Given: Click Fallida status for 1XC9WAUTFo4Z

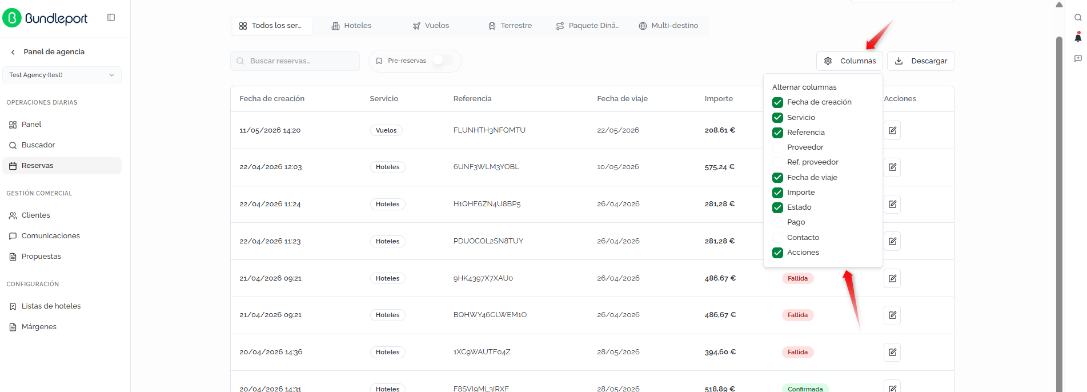Looking at the screenshot, I should [x=797, y=352].
